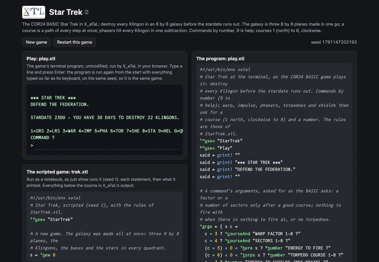Click "The scripted game: trek.xtl" heading

tap(57, 172)
